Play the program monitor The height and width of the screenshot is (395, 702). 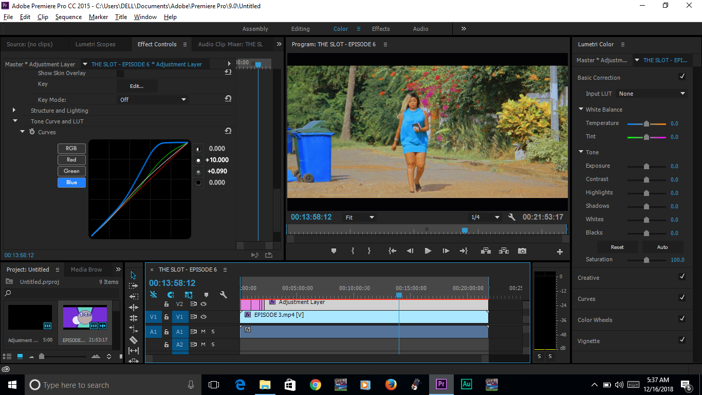pyautogui.click(x=428, y=251)
